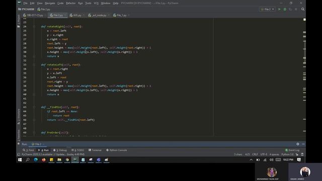The image size is (322, 181).
Task: Switch to the File_1.py editor tab
Action: [121, 15]
